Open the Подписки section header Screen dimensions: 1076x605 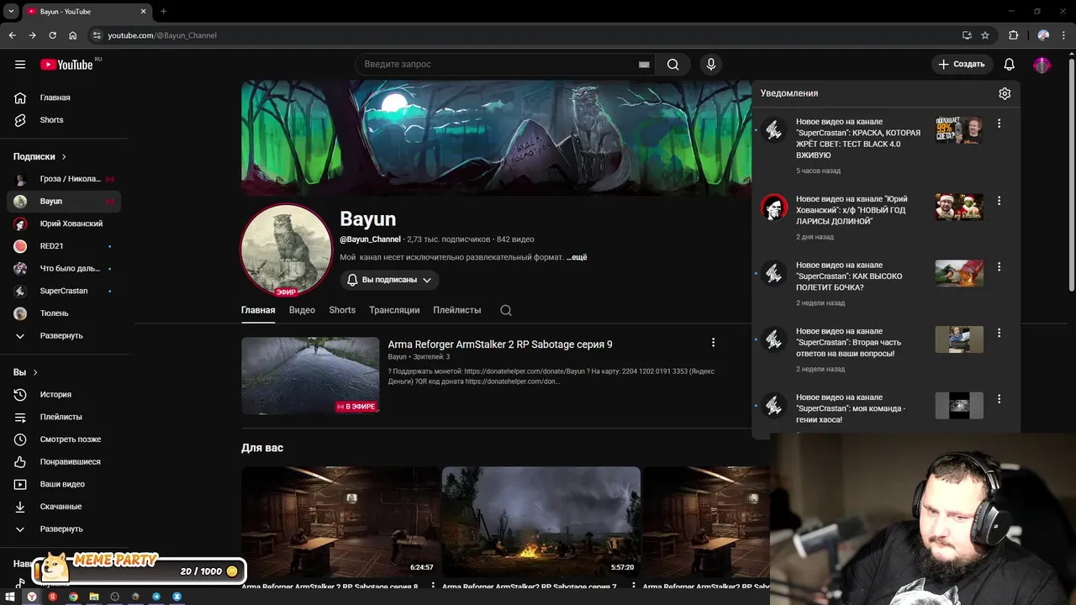click(x=40, y=156)
